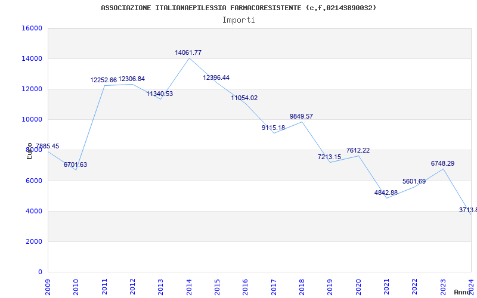Select the 14000 y-axis tick label

(x=32, y=58)
